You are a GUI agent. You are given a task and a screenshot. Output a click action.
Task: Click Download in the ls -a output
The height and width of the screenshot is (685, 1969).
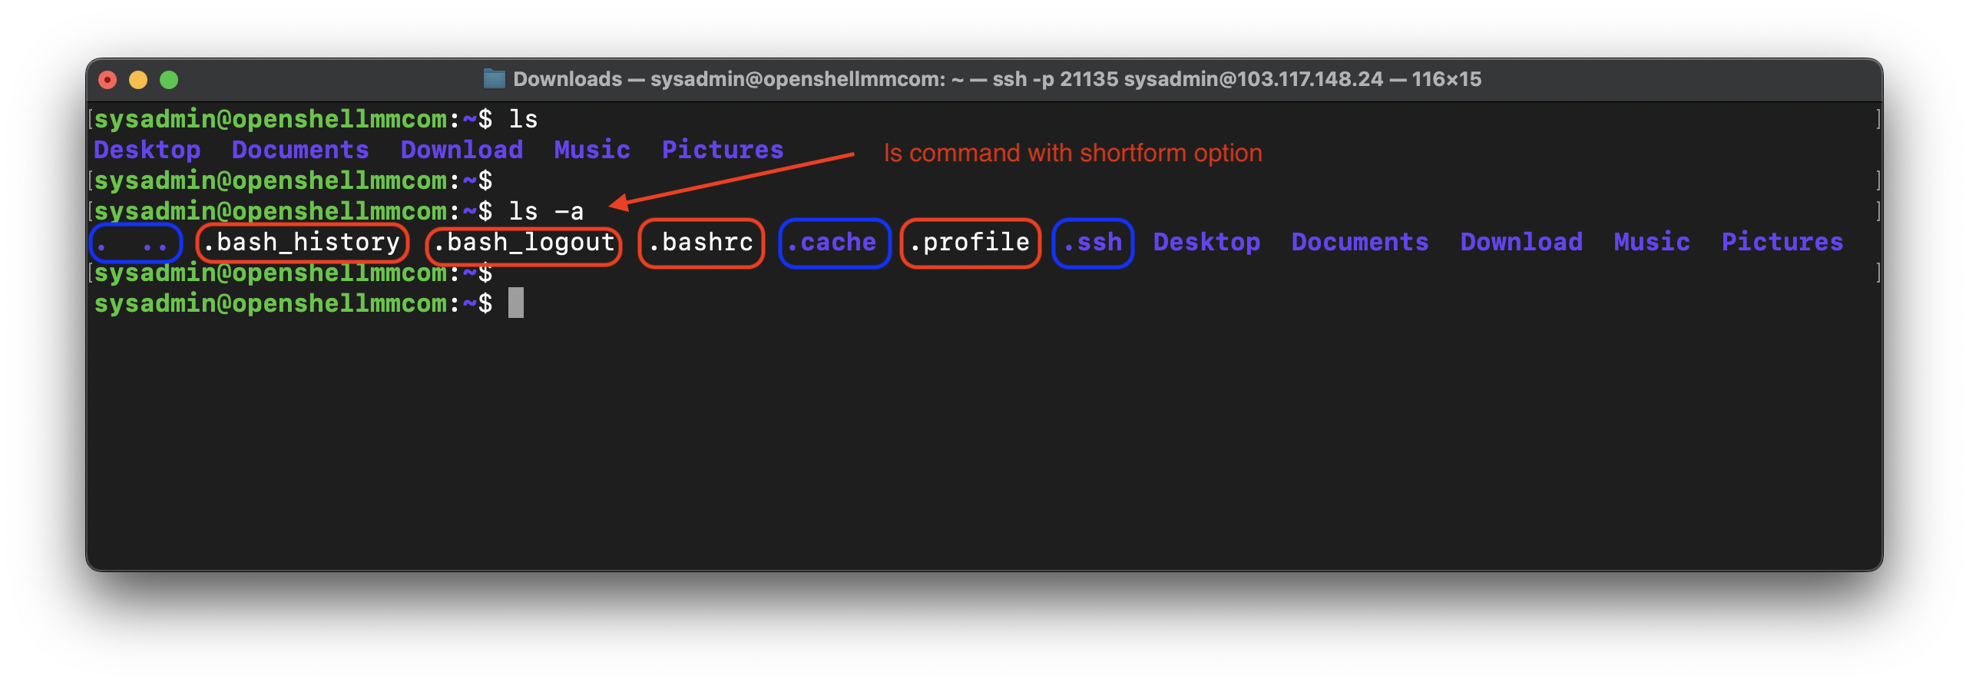pyautogui.click(x=1521, y=243)
